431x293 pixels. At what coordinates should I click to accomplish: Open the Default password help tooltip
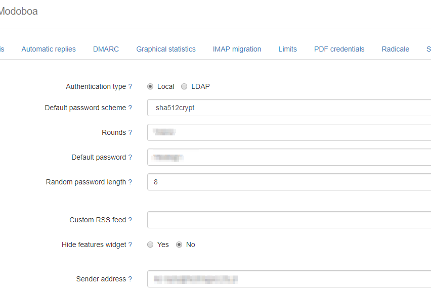pyautogui.click(x=130, y=157)
